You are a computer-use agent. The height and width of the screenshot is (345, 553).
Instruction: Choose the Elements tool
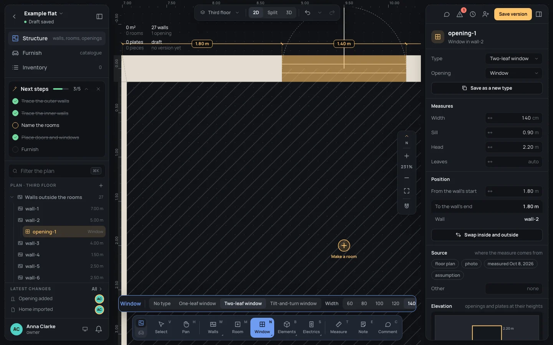(x=287, y=328)
